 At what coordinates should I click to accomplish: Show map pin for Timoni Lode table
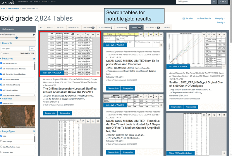156,97
